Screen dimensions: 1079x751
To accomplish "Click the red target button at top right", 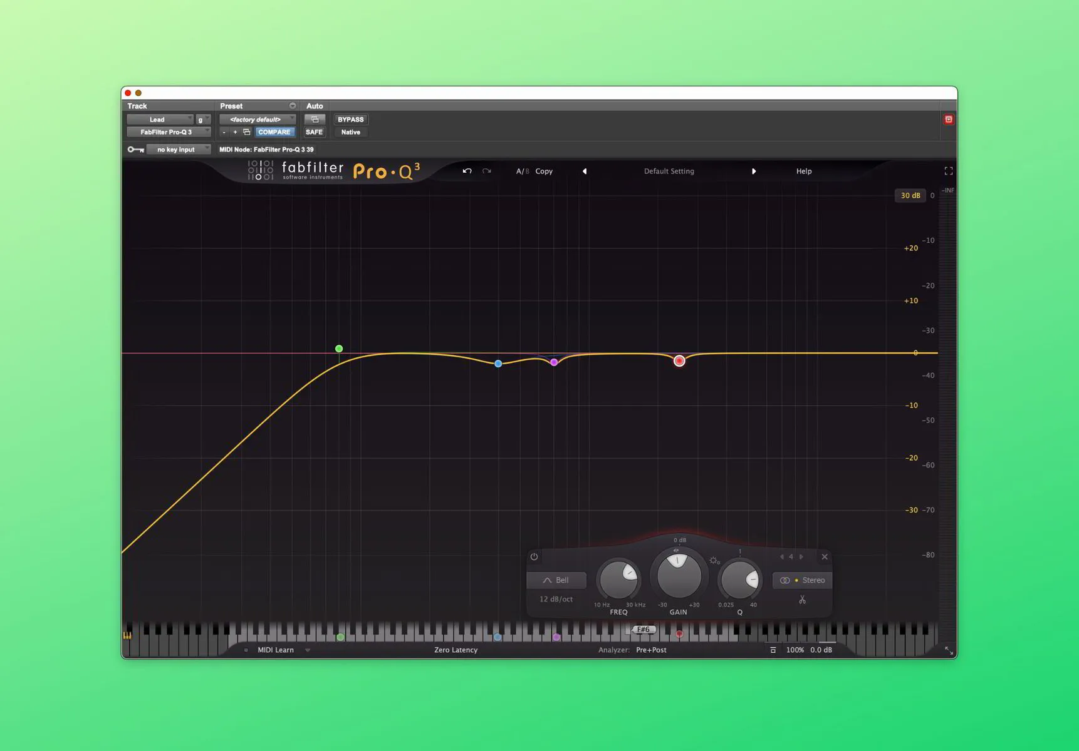I will coord(949,119).
